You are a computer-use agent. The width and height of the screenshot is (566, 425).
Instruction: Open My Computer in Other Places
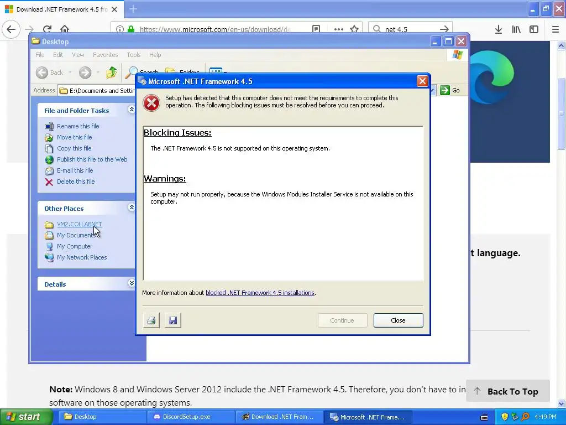(75, 246)
